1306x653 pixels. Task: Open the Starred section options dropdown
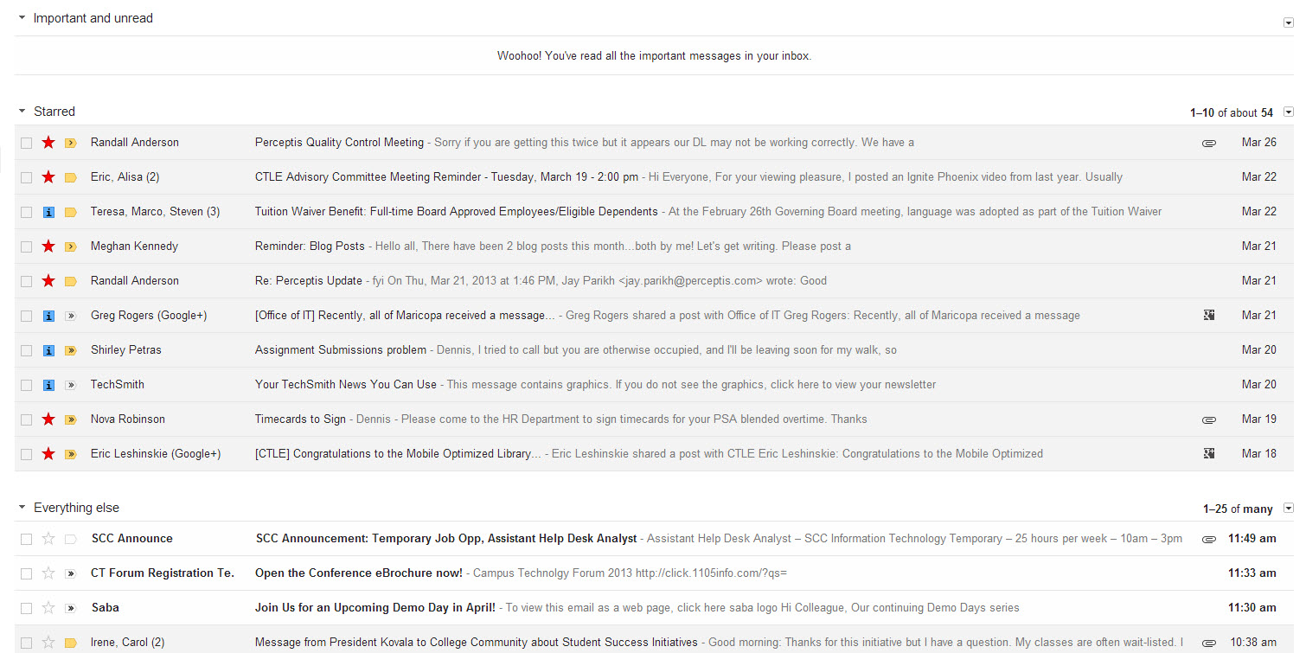1289,112
